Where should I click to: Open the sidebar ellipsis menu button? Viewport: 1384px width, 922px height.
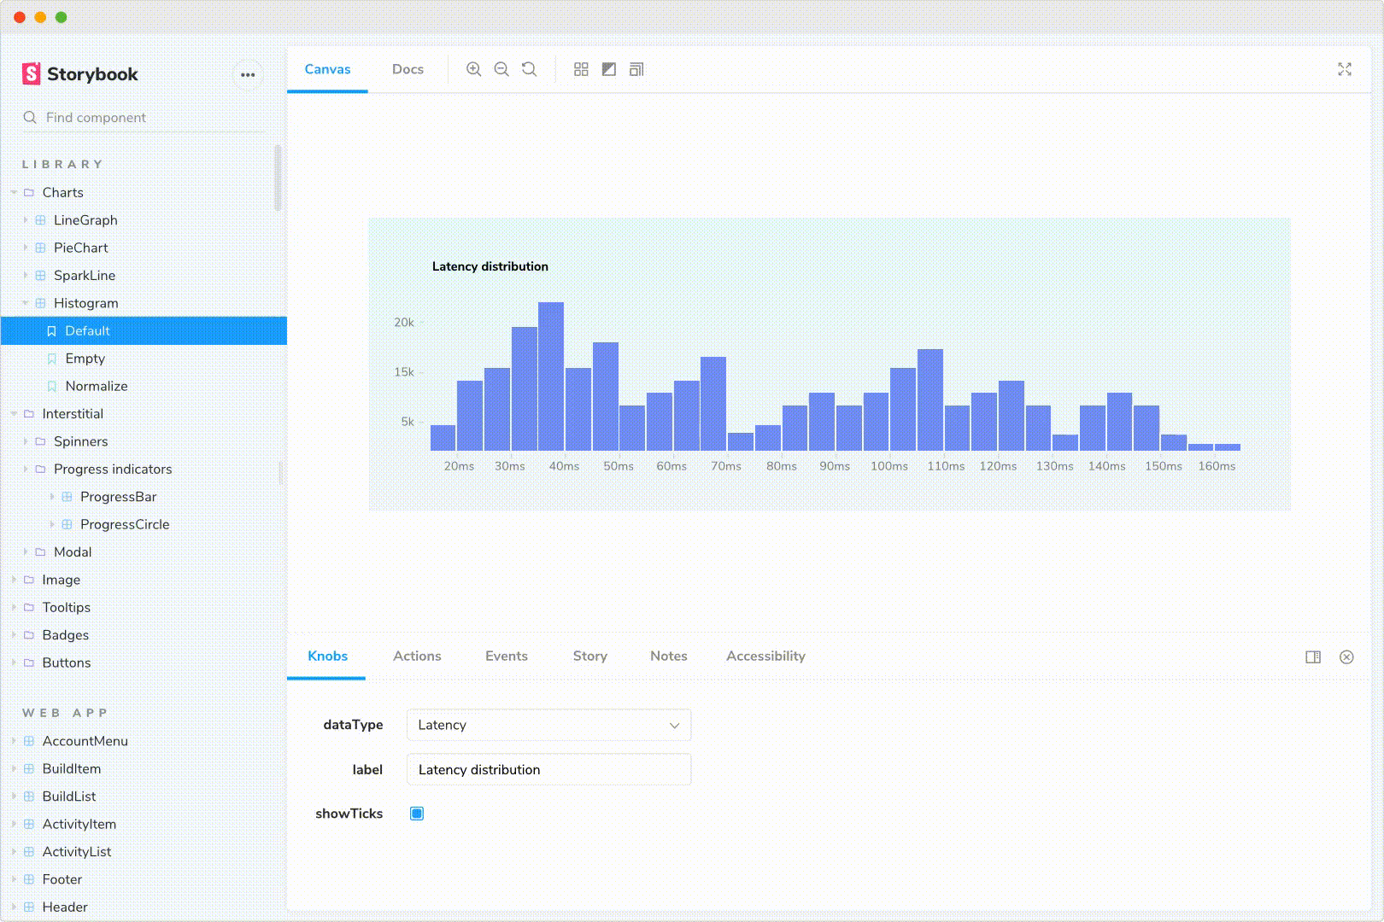click(x=248, y=74)
